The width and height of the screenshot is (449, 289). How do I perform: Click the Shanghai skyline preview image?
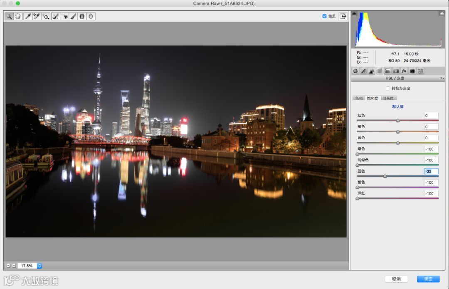click(176, 141)
